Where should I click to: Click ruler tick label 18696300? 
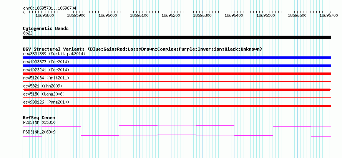coord(203,15)
